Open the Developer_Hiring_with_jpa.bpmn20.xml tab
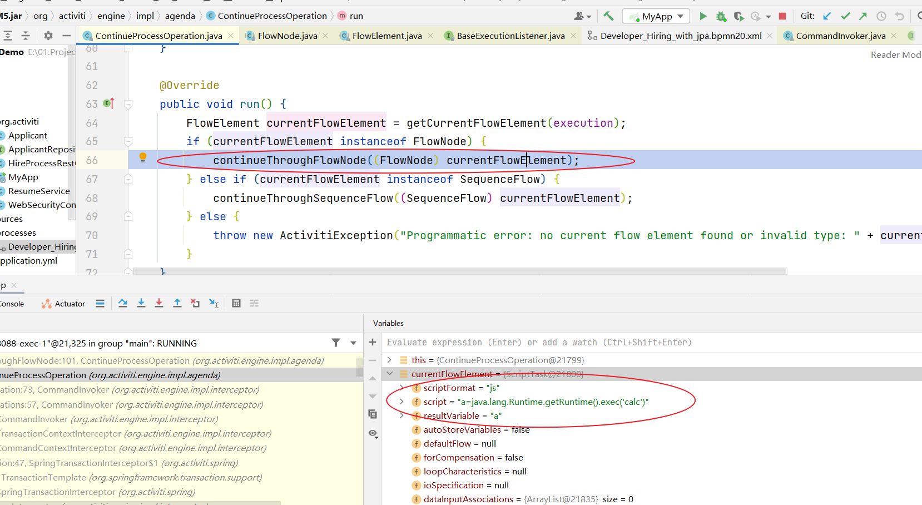Viewport: 922px width, 505px height. pyautogui.click(x=681, y=36)
